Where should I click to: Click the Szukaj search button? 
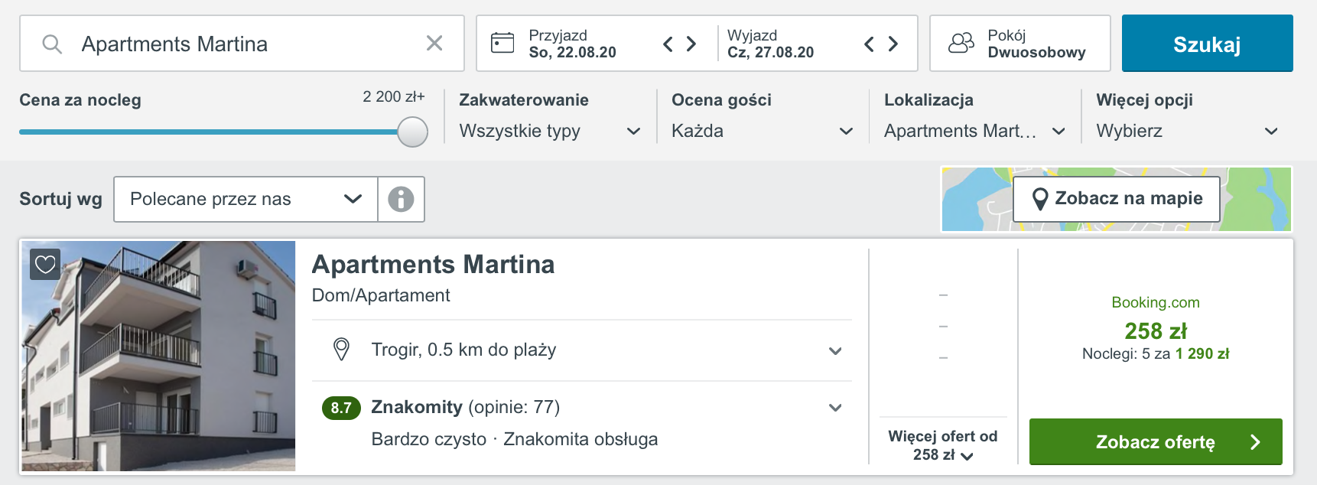point(1207,44)
